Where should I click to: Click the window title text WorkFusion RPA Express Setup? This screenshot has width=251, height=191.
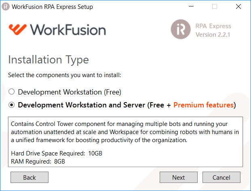(52, 7)
